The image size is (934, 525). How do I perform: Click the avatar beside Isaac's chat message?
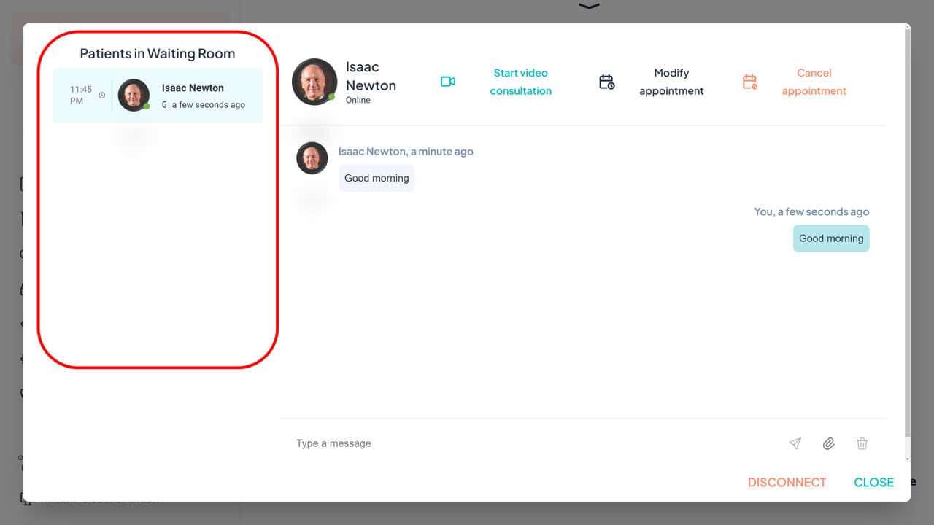(312, 157)
